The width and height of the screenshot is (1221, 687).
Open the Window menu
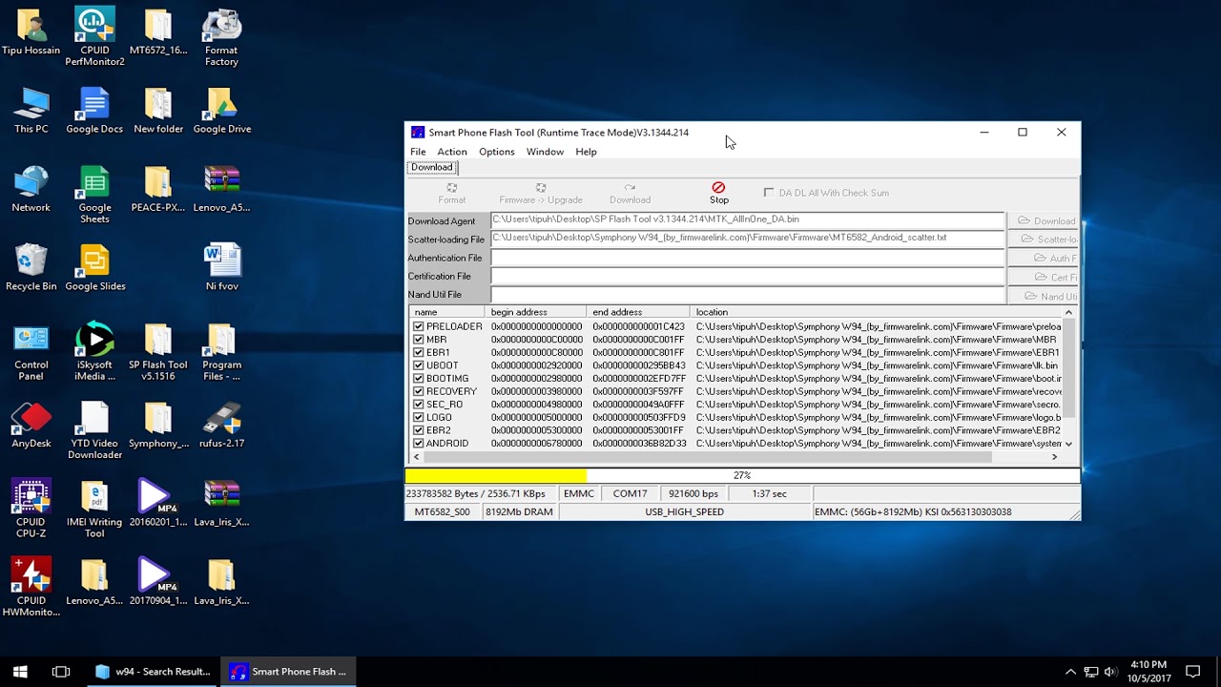(x=545, y=152)
